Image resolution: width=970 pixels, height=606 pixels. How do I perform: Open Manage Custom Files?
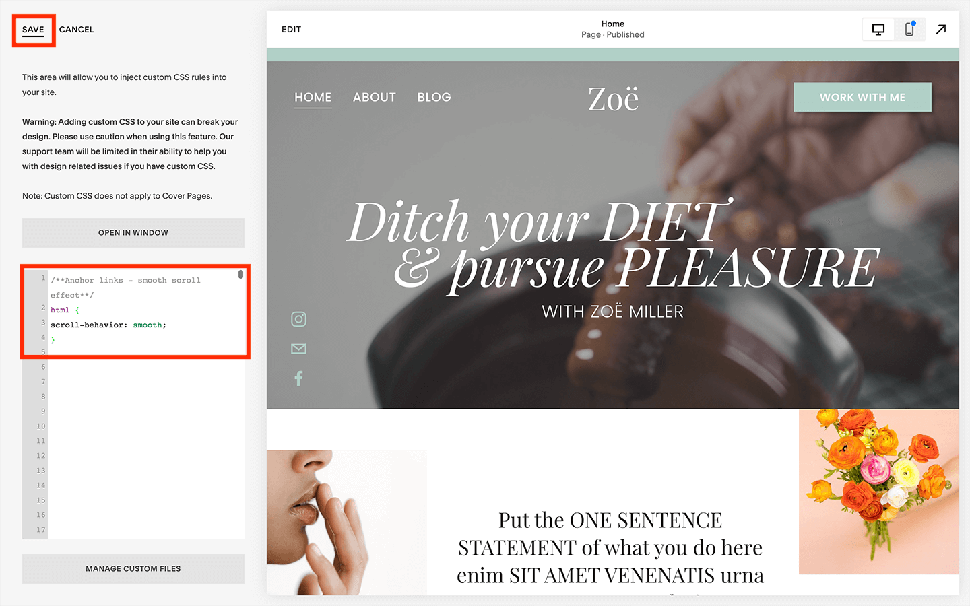[133, 569]
